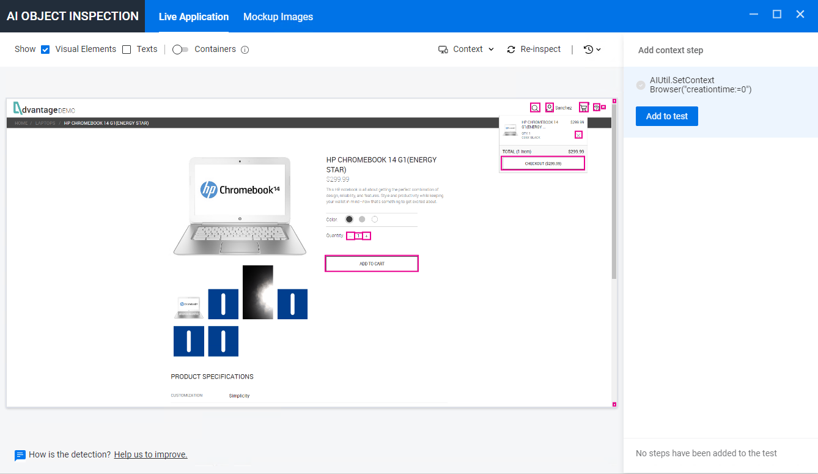Open the inspection history clock icon
Screen dimensions: 818x474
(588, 49)
